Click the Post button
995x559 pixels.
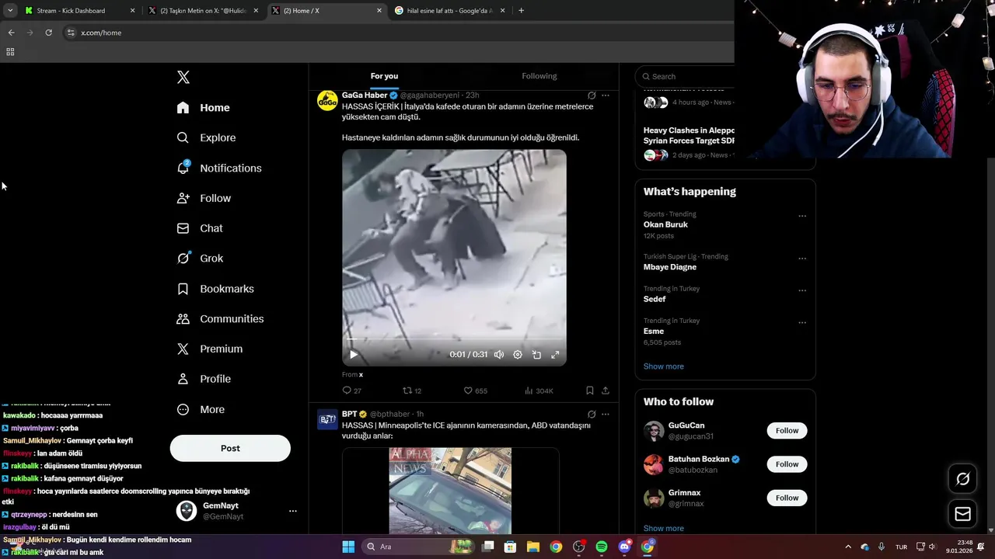click(230, 448)
